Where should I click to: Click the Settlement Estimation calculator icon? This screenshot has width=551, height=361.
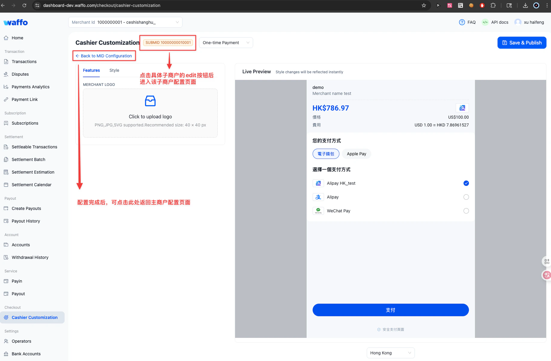tap(6, 172)
